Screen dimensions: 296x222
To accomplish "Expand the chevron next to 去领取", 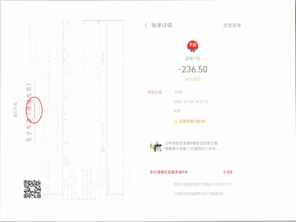I will point(236,172).
